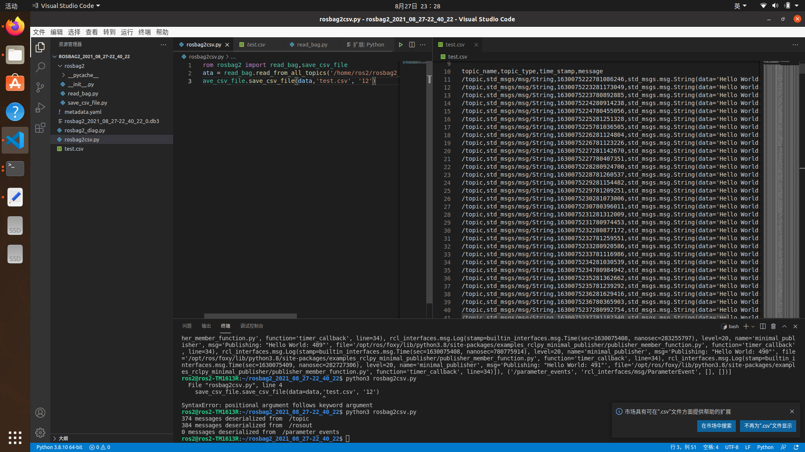Kill terminal trash icon

(x=774, y=326)
